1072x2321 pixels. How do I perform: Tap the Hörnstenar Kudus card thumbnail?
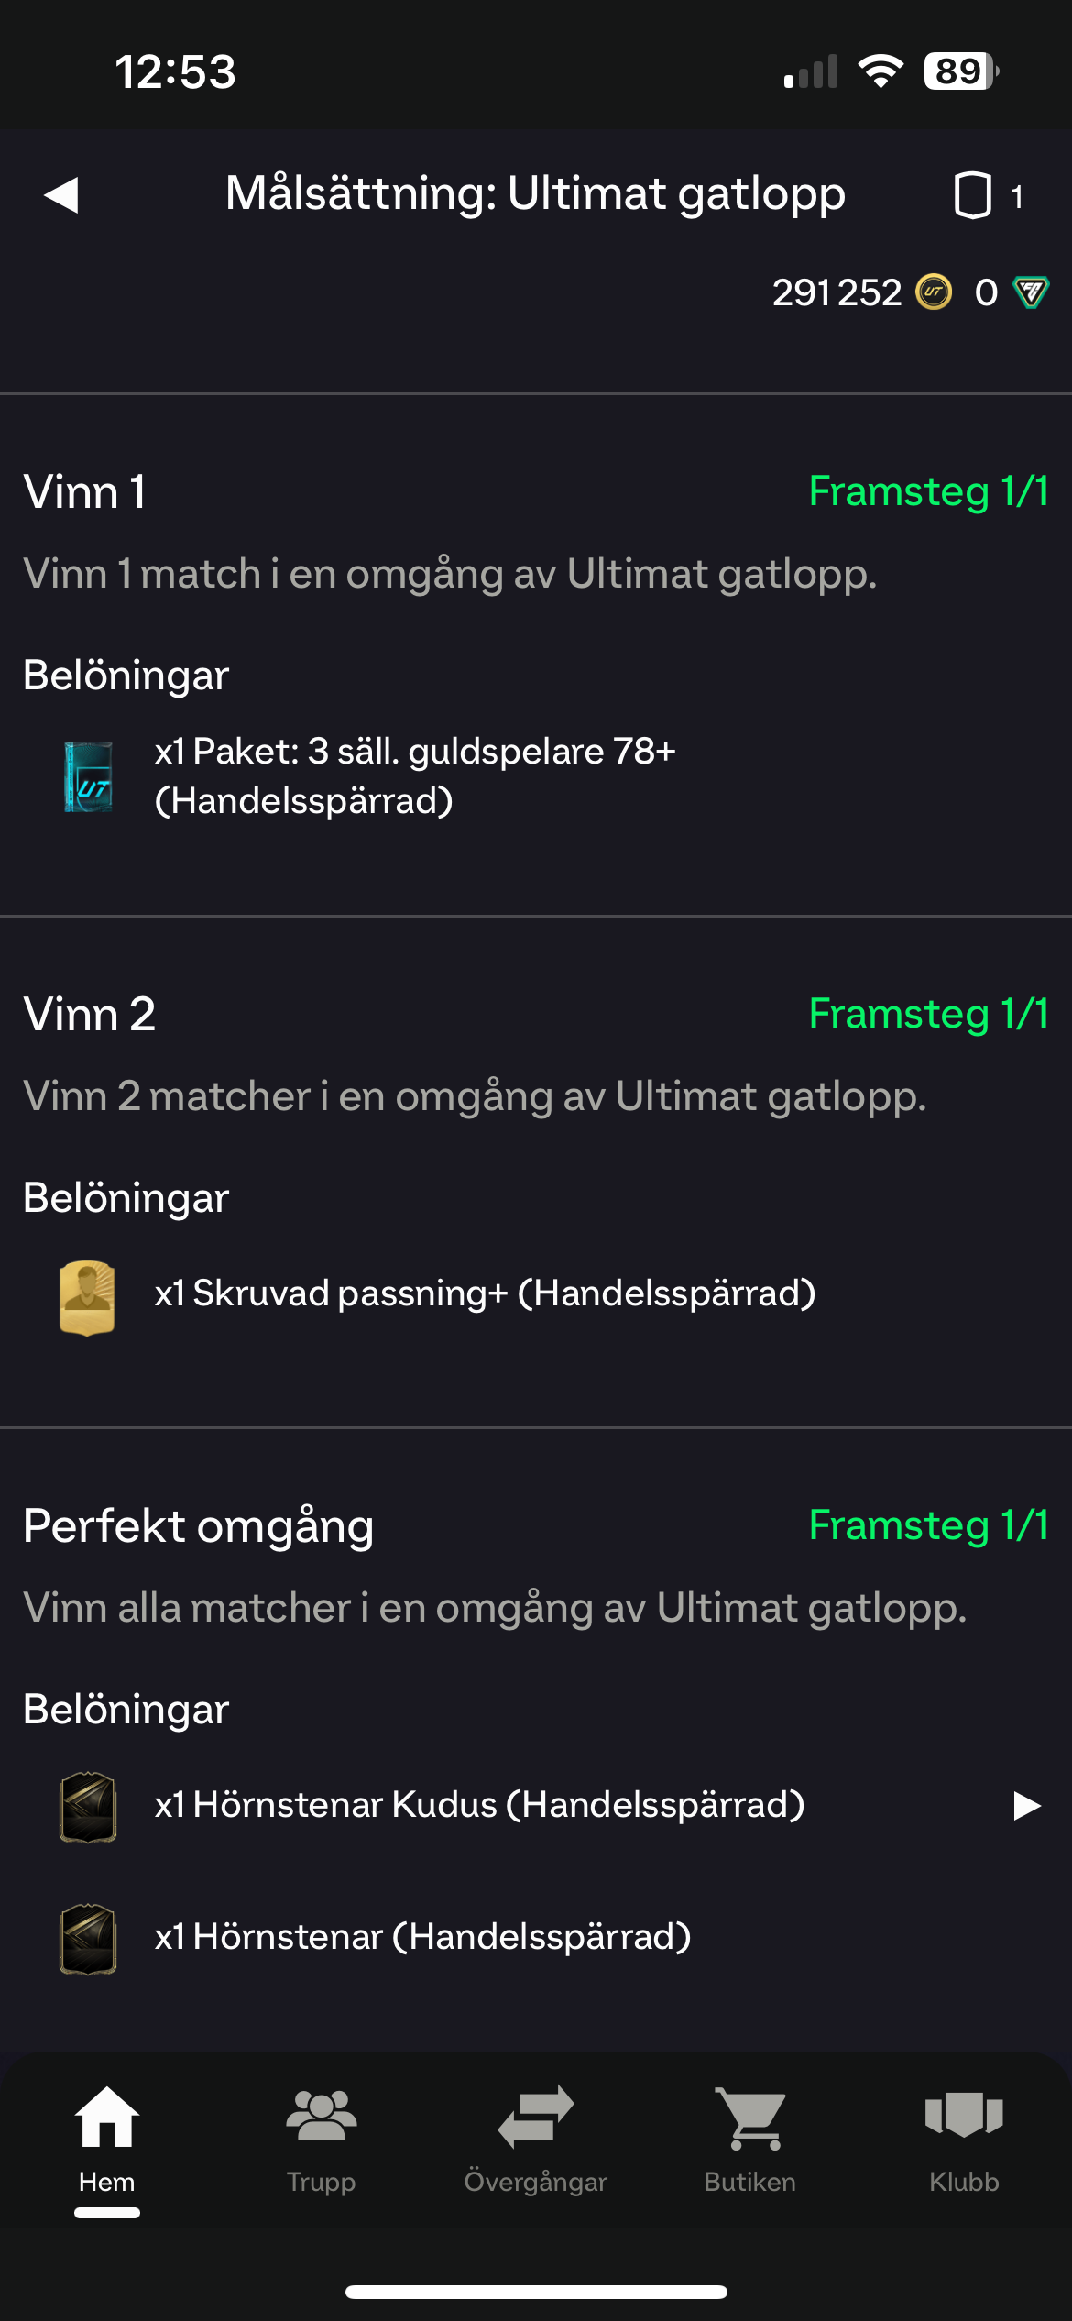coord(88,1806)
